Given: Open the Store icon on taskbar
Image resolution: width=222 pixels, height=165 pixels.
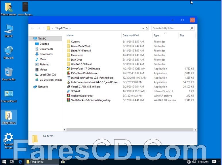Looking at the screenshot, I should point(63,162).
